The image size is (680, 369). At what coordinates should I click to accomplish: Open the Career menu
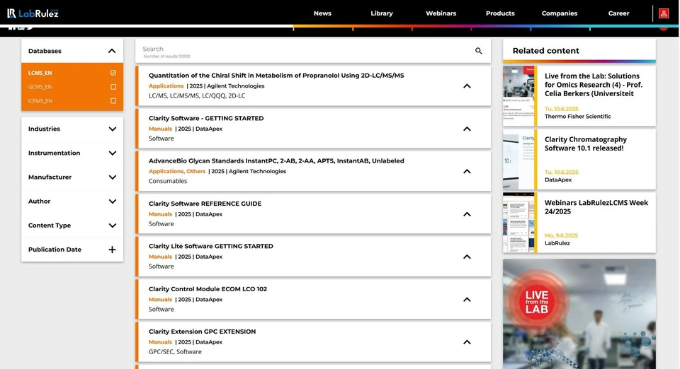click(618, 13)
